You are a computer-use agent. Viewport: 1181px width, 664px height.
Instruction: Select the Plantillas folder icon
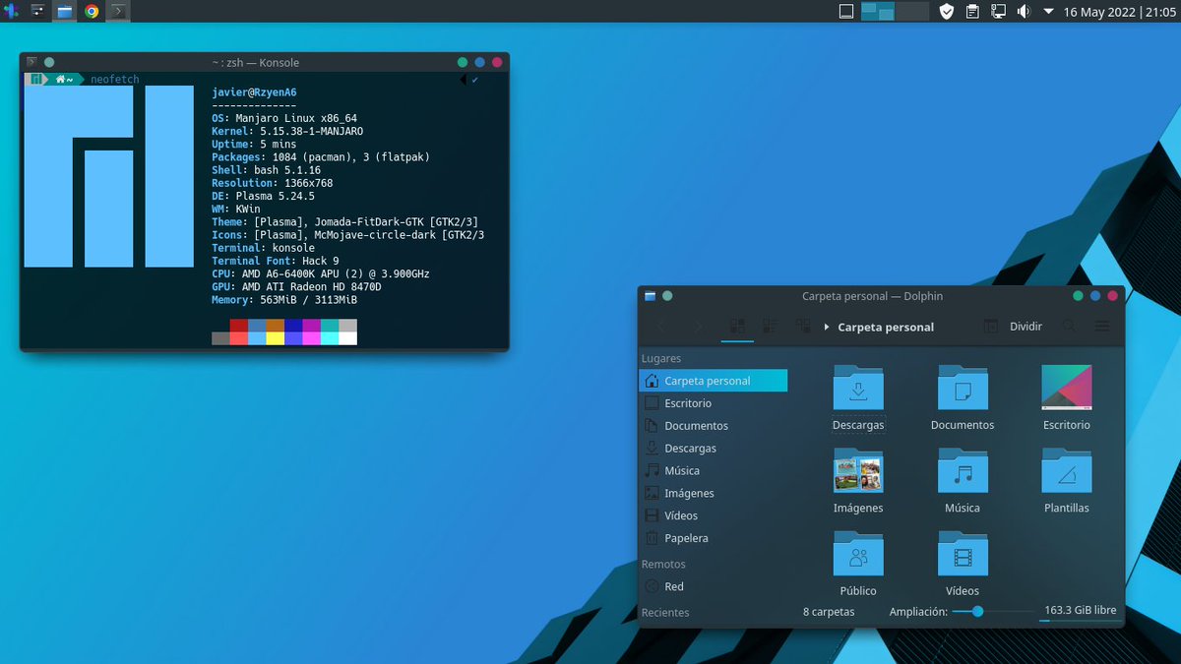pos(1067,470)
